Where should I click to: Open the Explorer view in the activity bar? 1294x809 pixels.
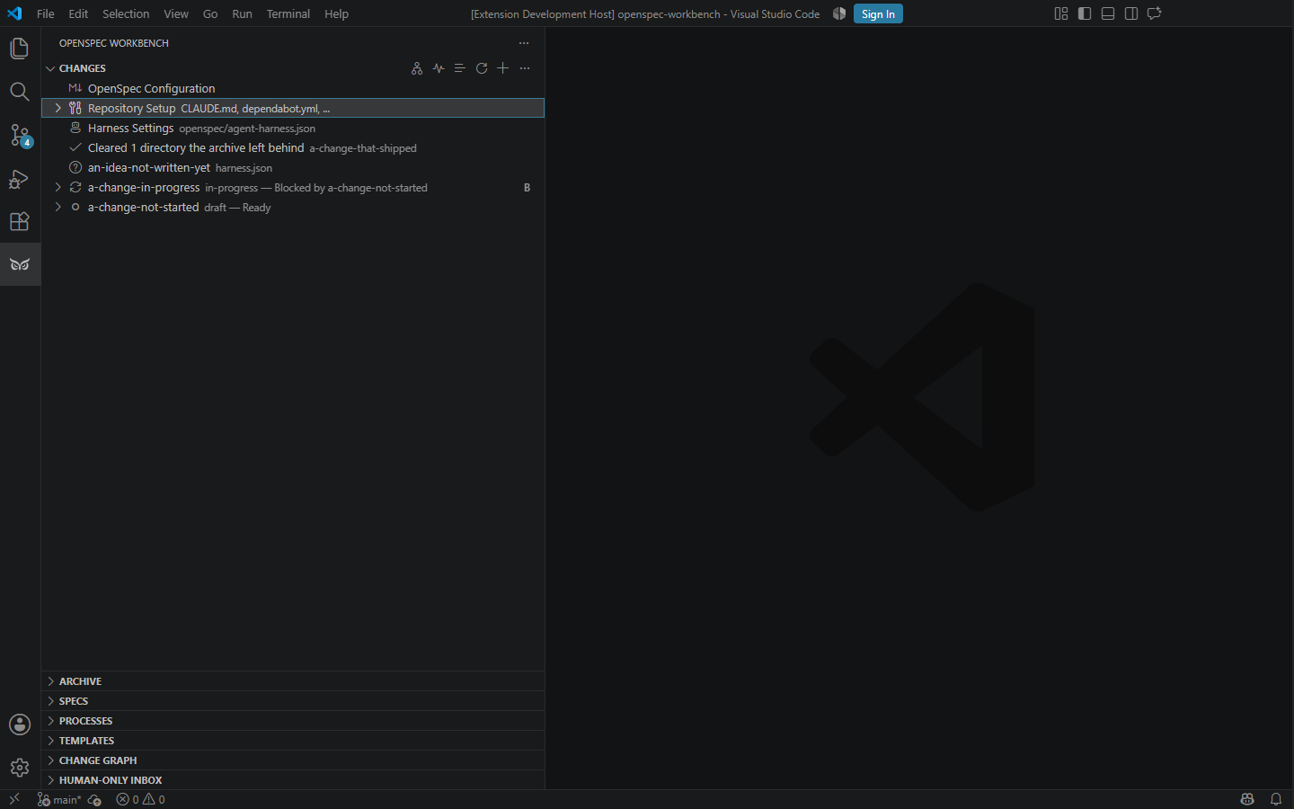click(20, 48)
